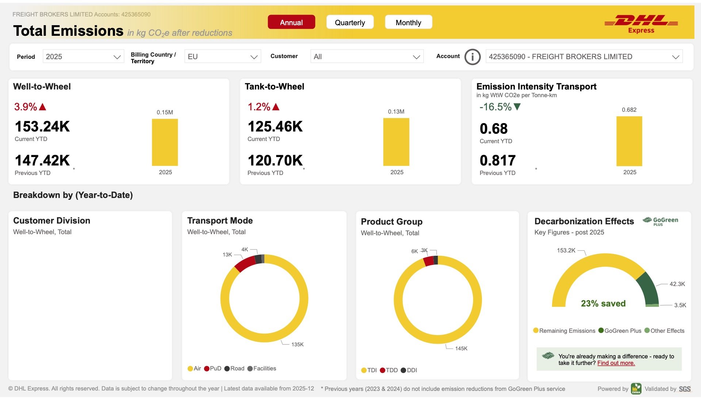Screen dimensions: 701x400
Task: Switch to the Quarterly view tab
Action: click(x=350, y=22)
